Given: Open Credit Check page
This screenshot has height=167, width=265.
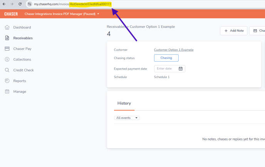Looking at the screenshot, I should [23, 70].
